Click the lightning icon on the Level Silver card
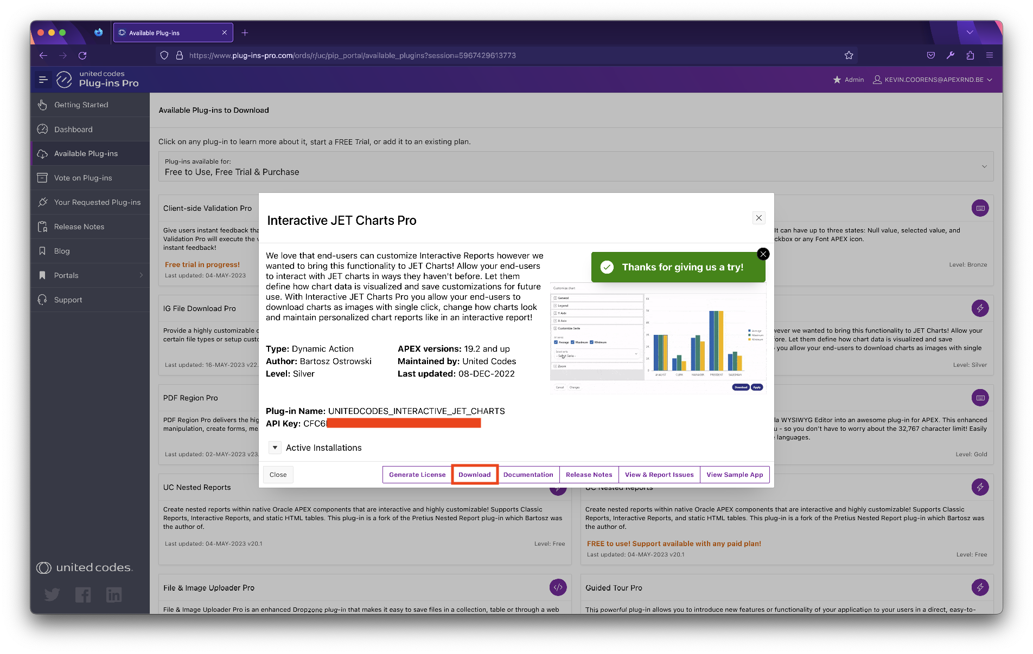This screenshot has height=654, width=1033. tap(980, 308)
